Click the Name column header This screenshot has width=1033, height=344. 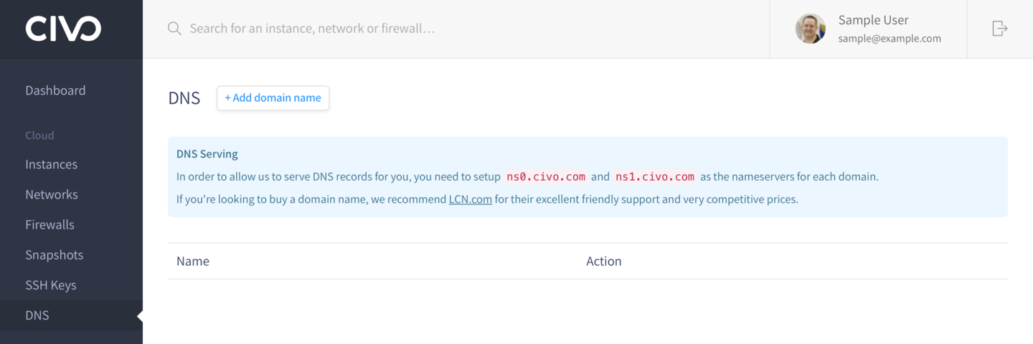(193, 261)
